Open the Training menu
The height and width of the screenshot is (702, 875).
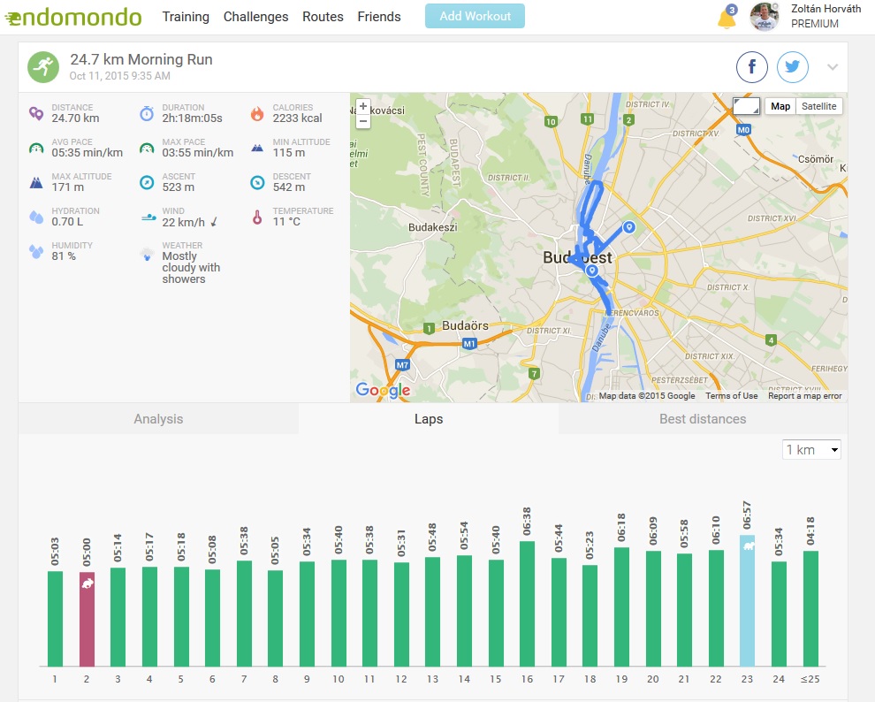pos(186,17)
